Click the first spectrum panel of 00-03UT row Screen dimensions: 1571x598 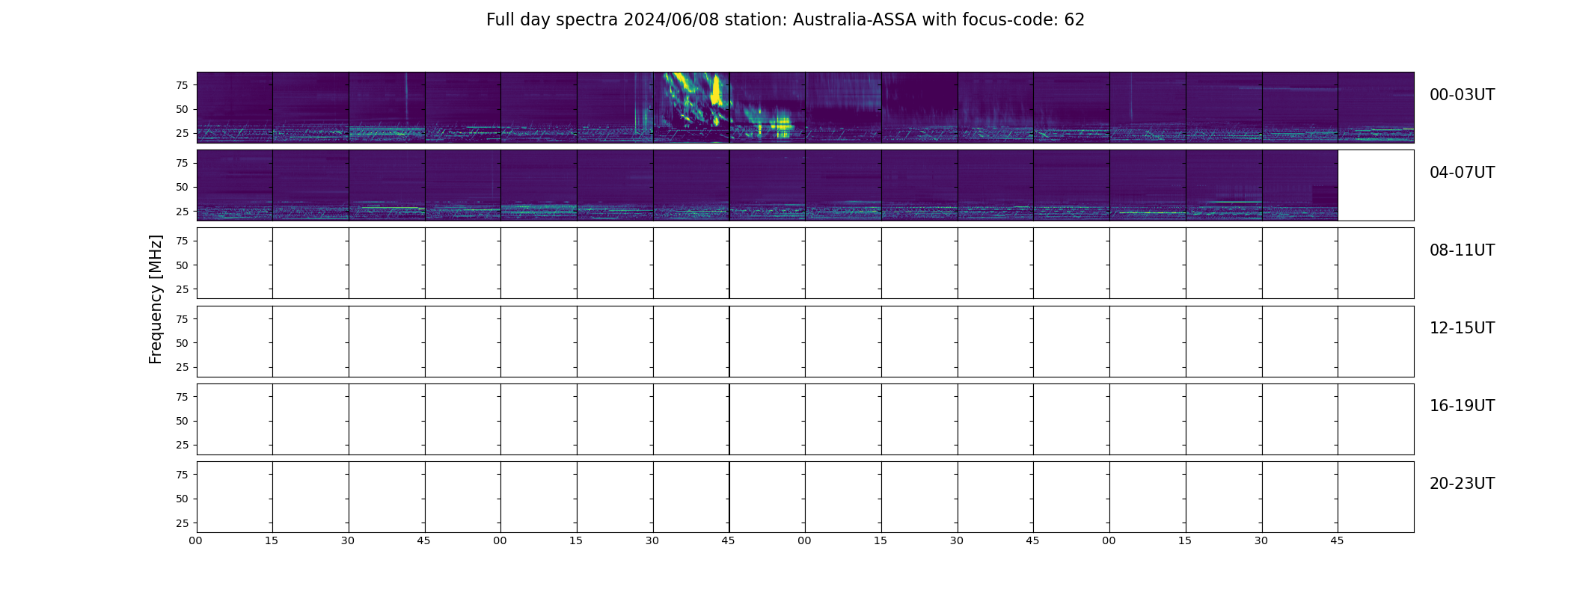coord(234,108)
